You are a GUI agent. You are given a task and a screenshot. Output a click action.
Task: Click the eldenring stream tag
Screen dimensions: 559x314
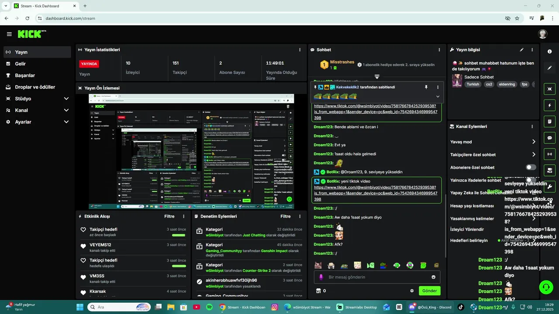(x=507, y=84)
